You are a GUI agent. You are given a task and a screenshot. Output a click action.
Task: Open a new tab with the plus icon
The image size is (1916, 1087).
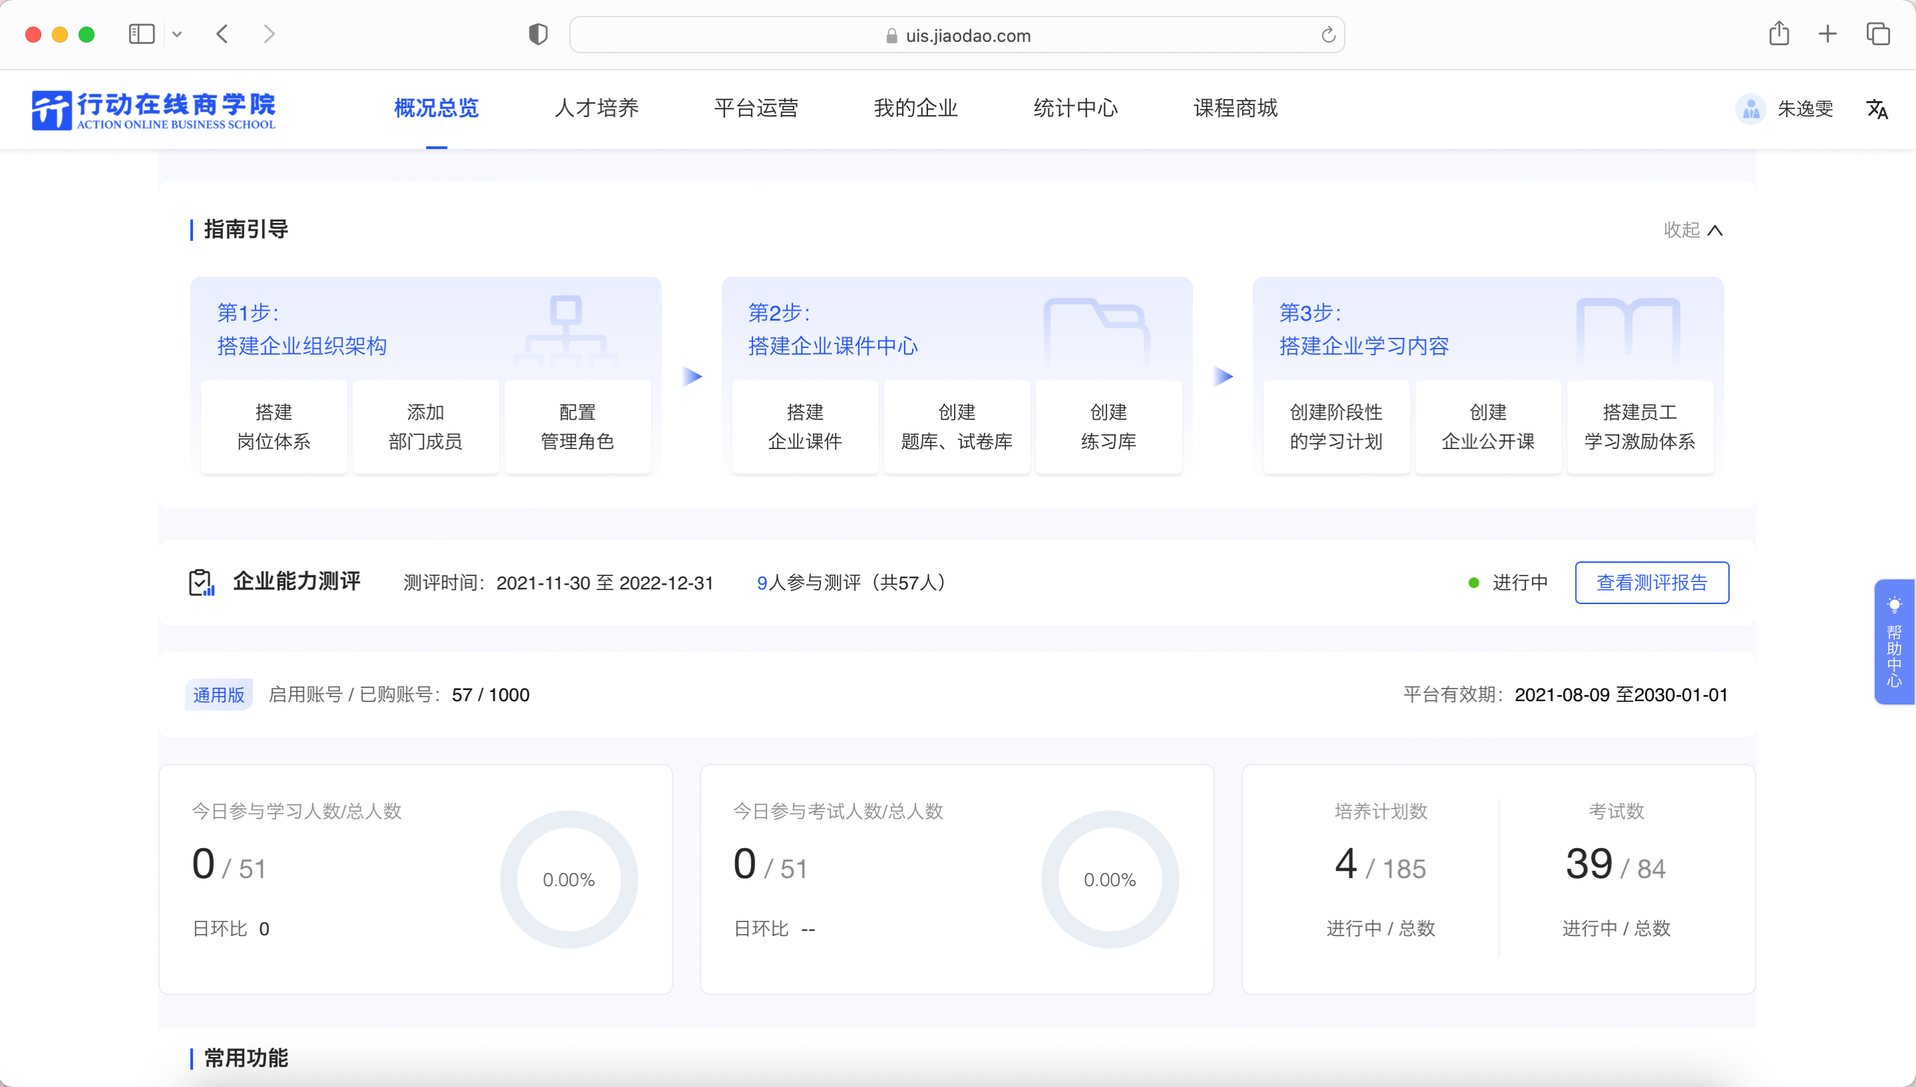[x=1827, y=34]
